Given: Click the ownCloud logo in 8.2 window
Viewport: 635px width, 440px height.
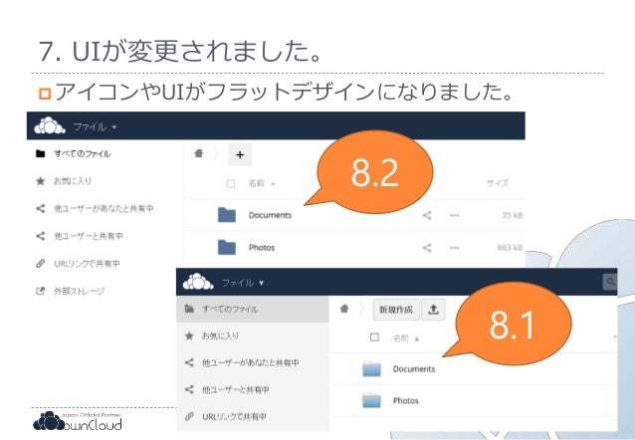Looking at the screenshot, I should [x=50, y=126].
